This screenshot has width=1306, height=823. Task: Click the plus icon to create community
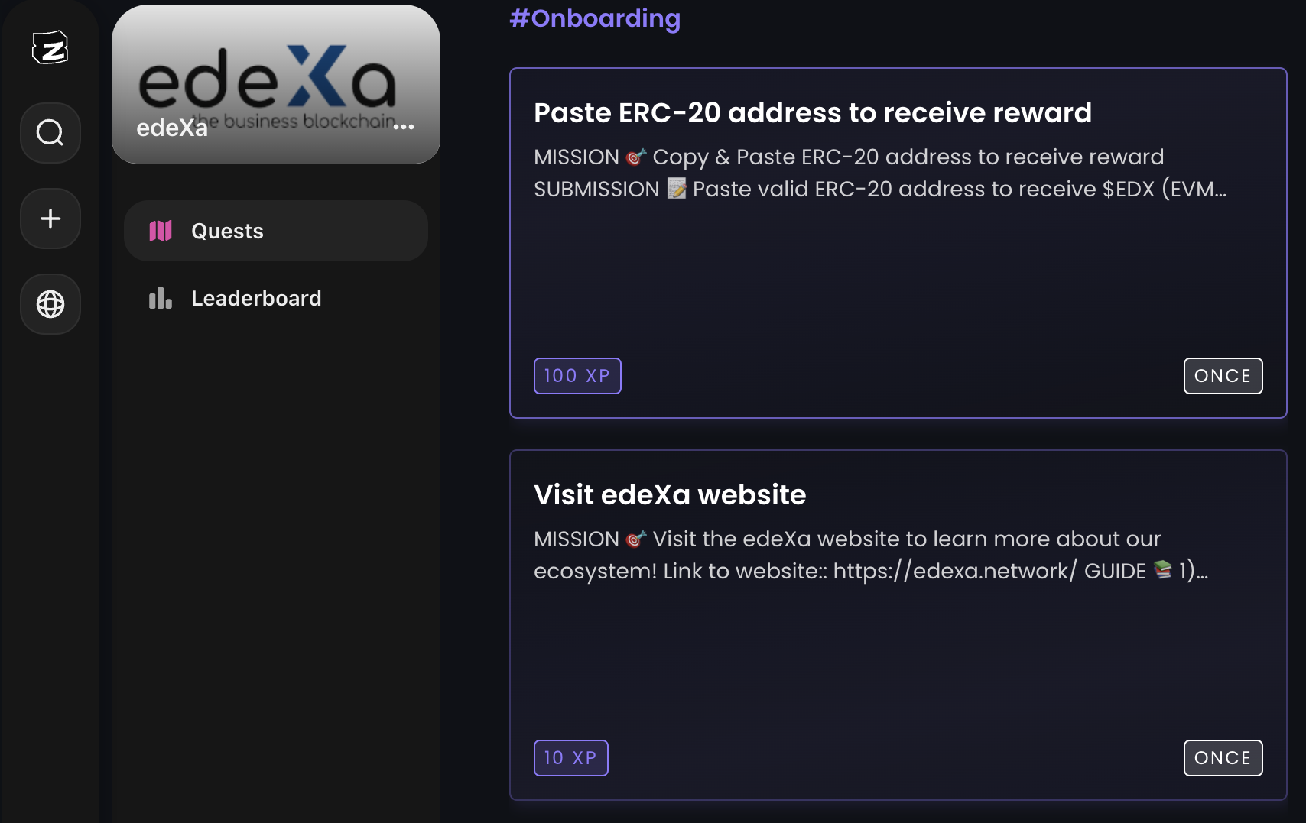point(50,219)
